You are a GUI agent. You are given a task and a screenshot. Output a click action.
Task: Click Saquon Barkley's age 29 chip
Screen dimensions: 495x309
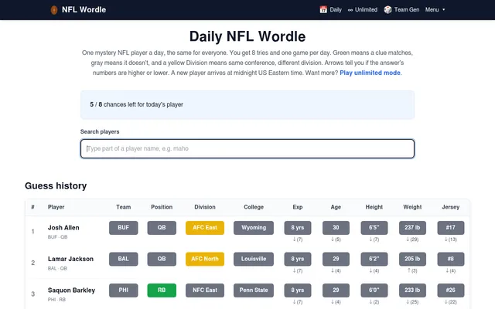pos(336,290)
